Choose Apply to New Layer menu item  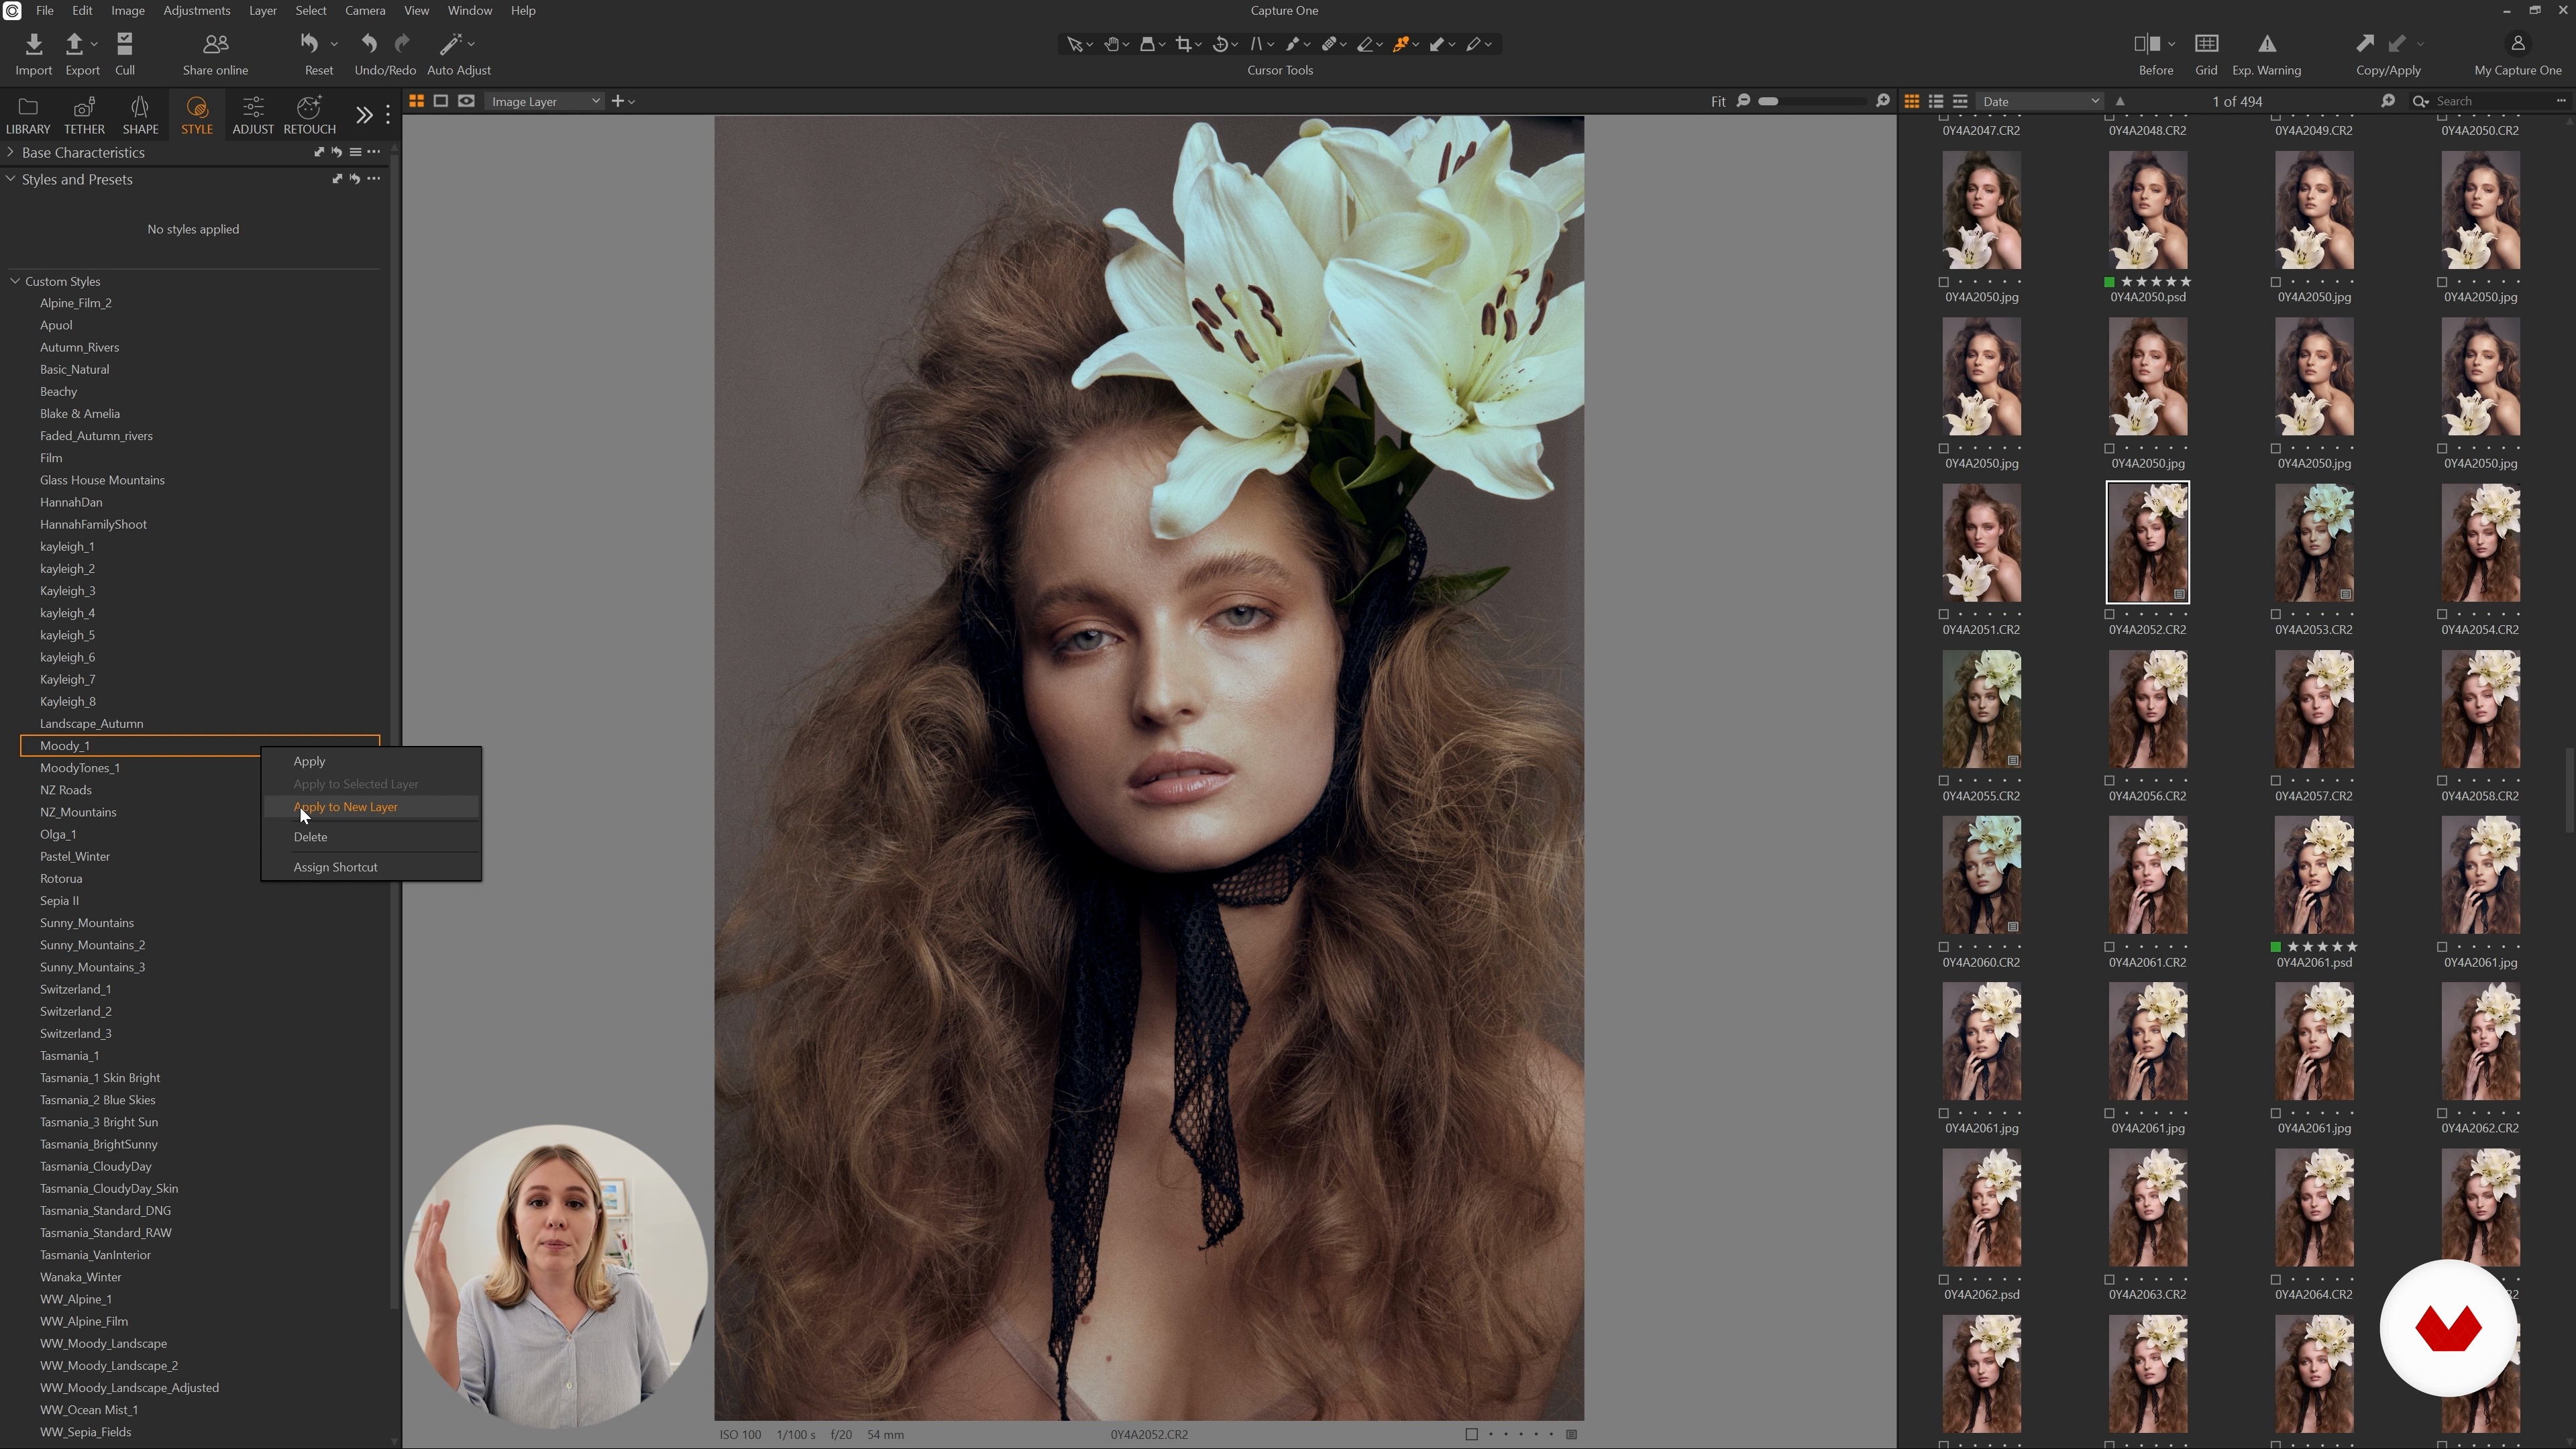click(x=371, y=807)
